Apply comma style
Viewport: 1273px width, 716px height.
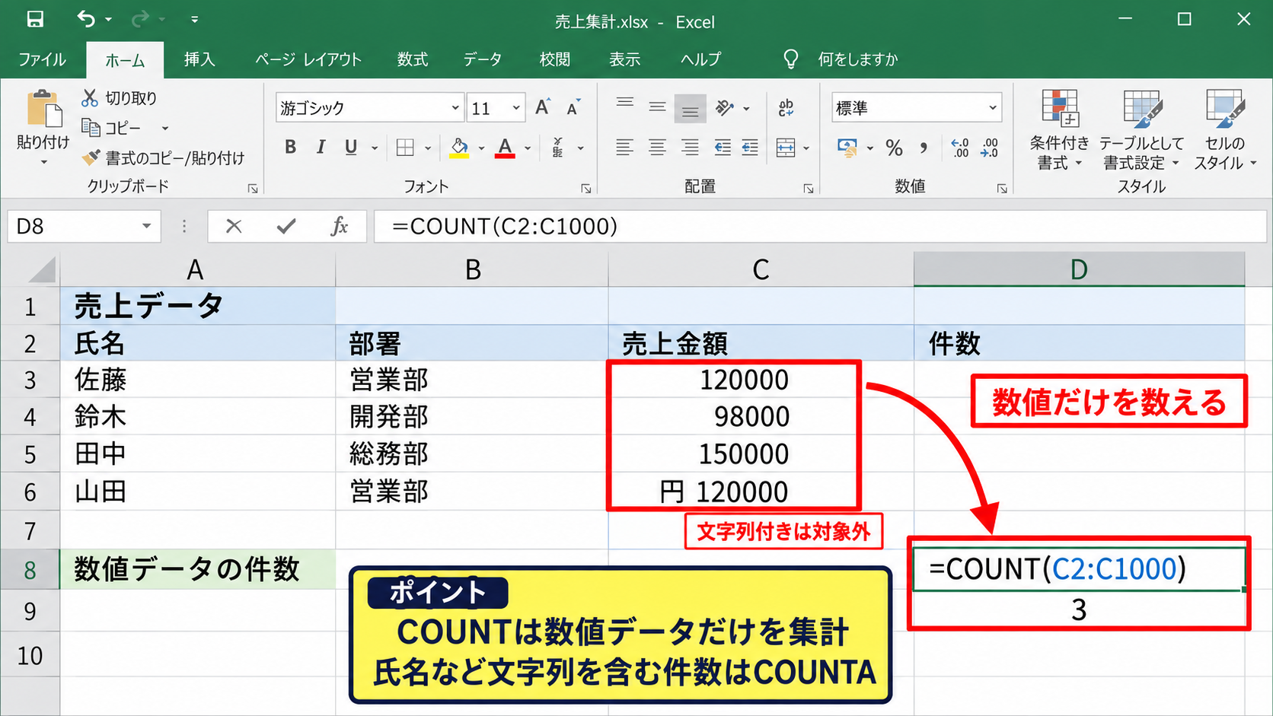click(924, 148)
